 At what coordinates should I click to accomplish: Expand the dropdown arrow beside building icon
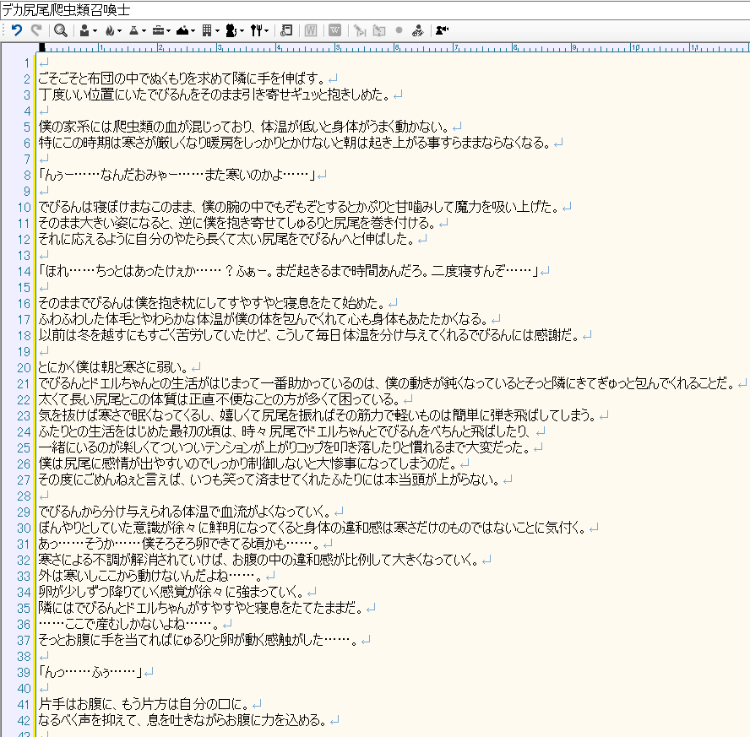click(217, 31)
